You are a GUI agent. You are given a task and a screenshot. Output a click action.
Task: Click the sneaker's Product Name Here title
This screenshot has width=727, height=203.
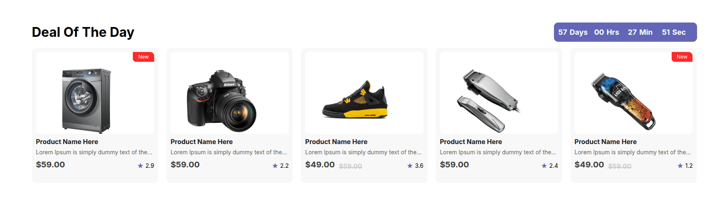point(336,142)
